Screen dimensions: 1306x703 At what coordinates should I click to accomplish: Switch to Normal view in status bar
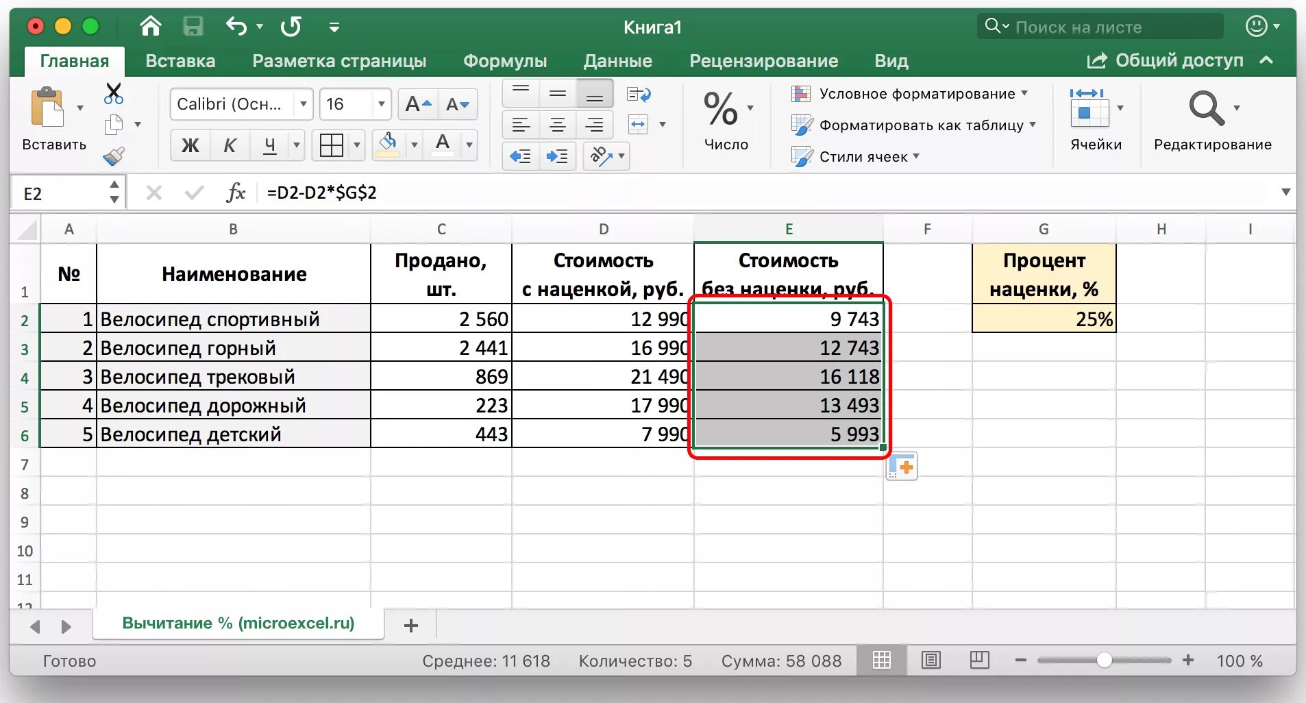[x=882, y=660]
